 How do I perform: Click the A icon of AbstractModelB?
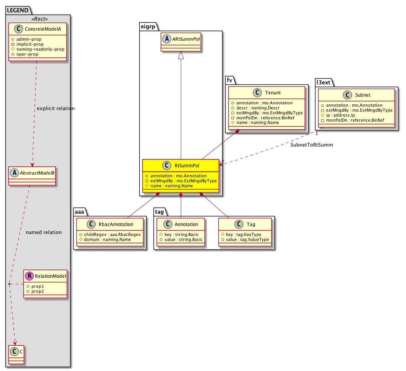(15, 173)
